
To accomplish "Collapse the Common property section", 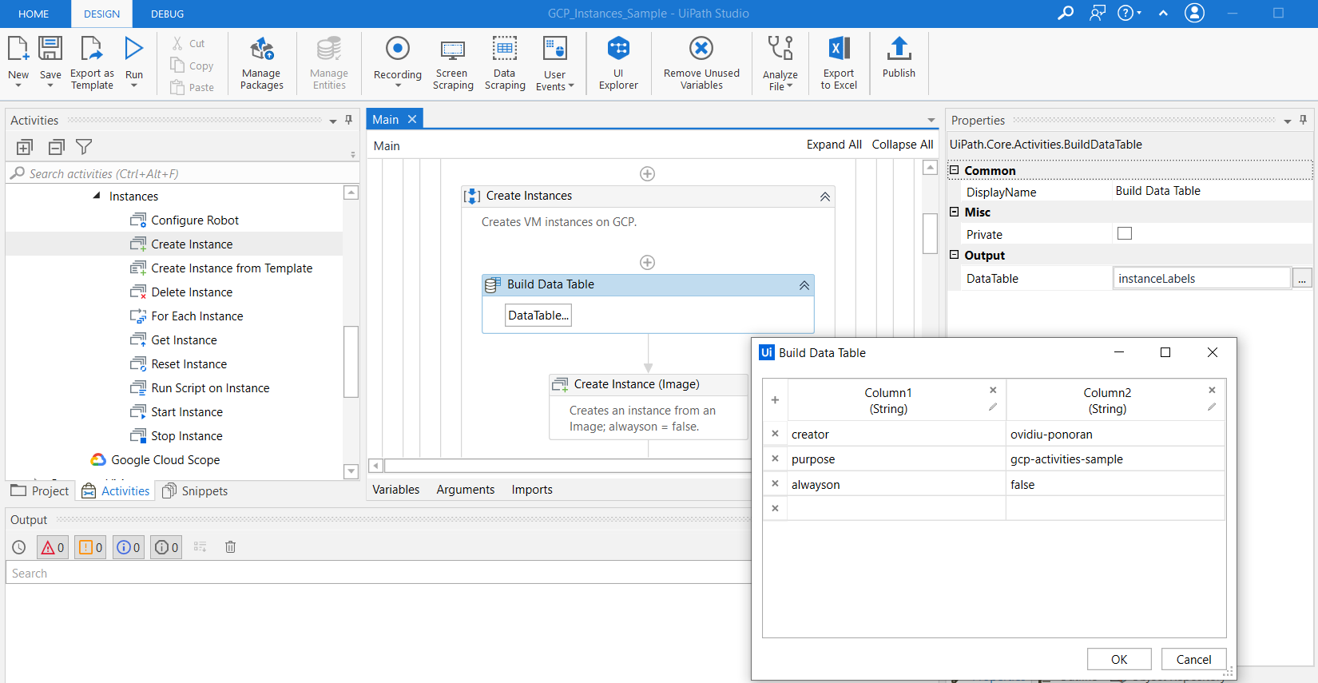I will [954, 170].
